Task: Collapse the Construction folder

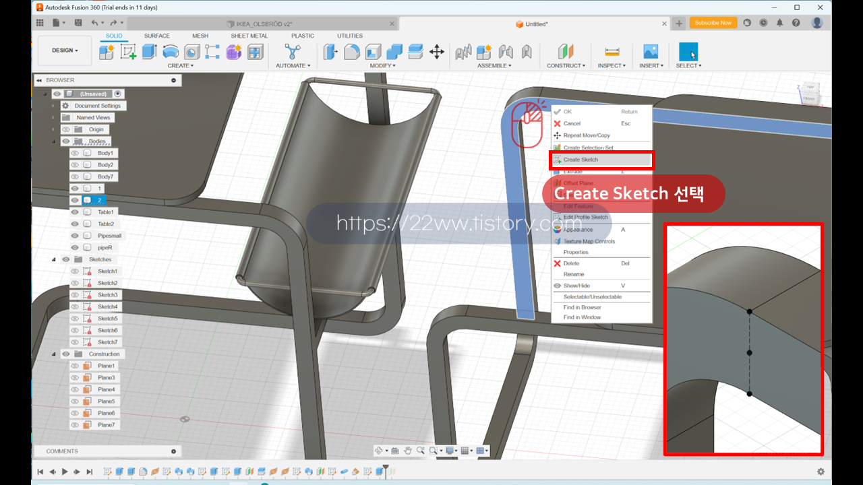Action: tap(54, 354)
